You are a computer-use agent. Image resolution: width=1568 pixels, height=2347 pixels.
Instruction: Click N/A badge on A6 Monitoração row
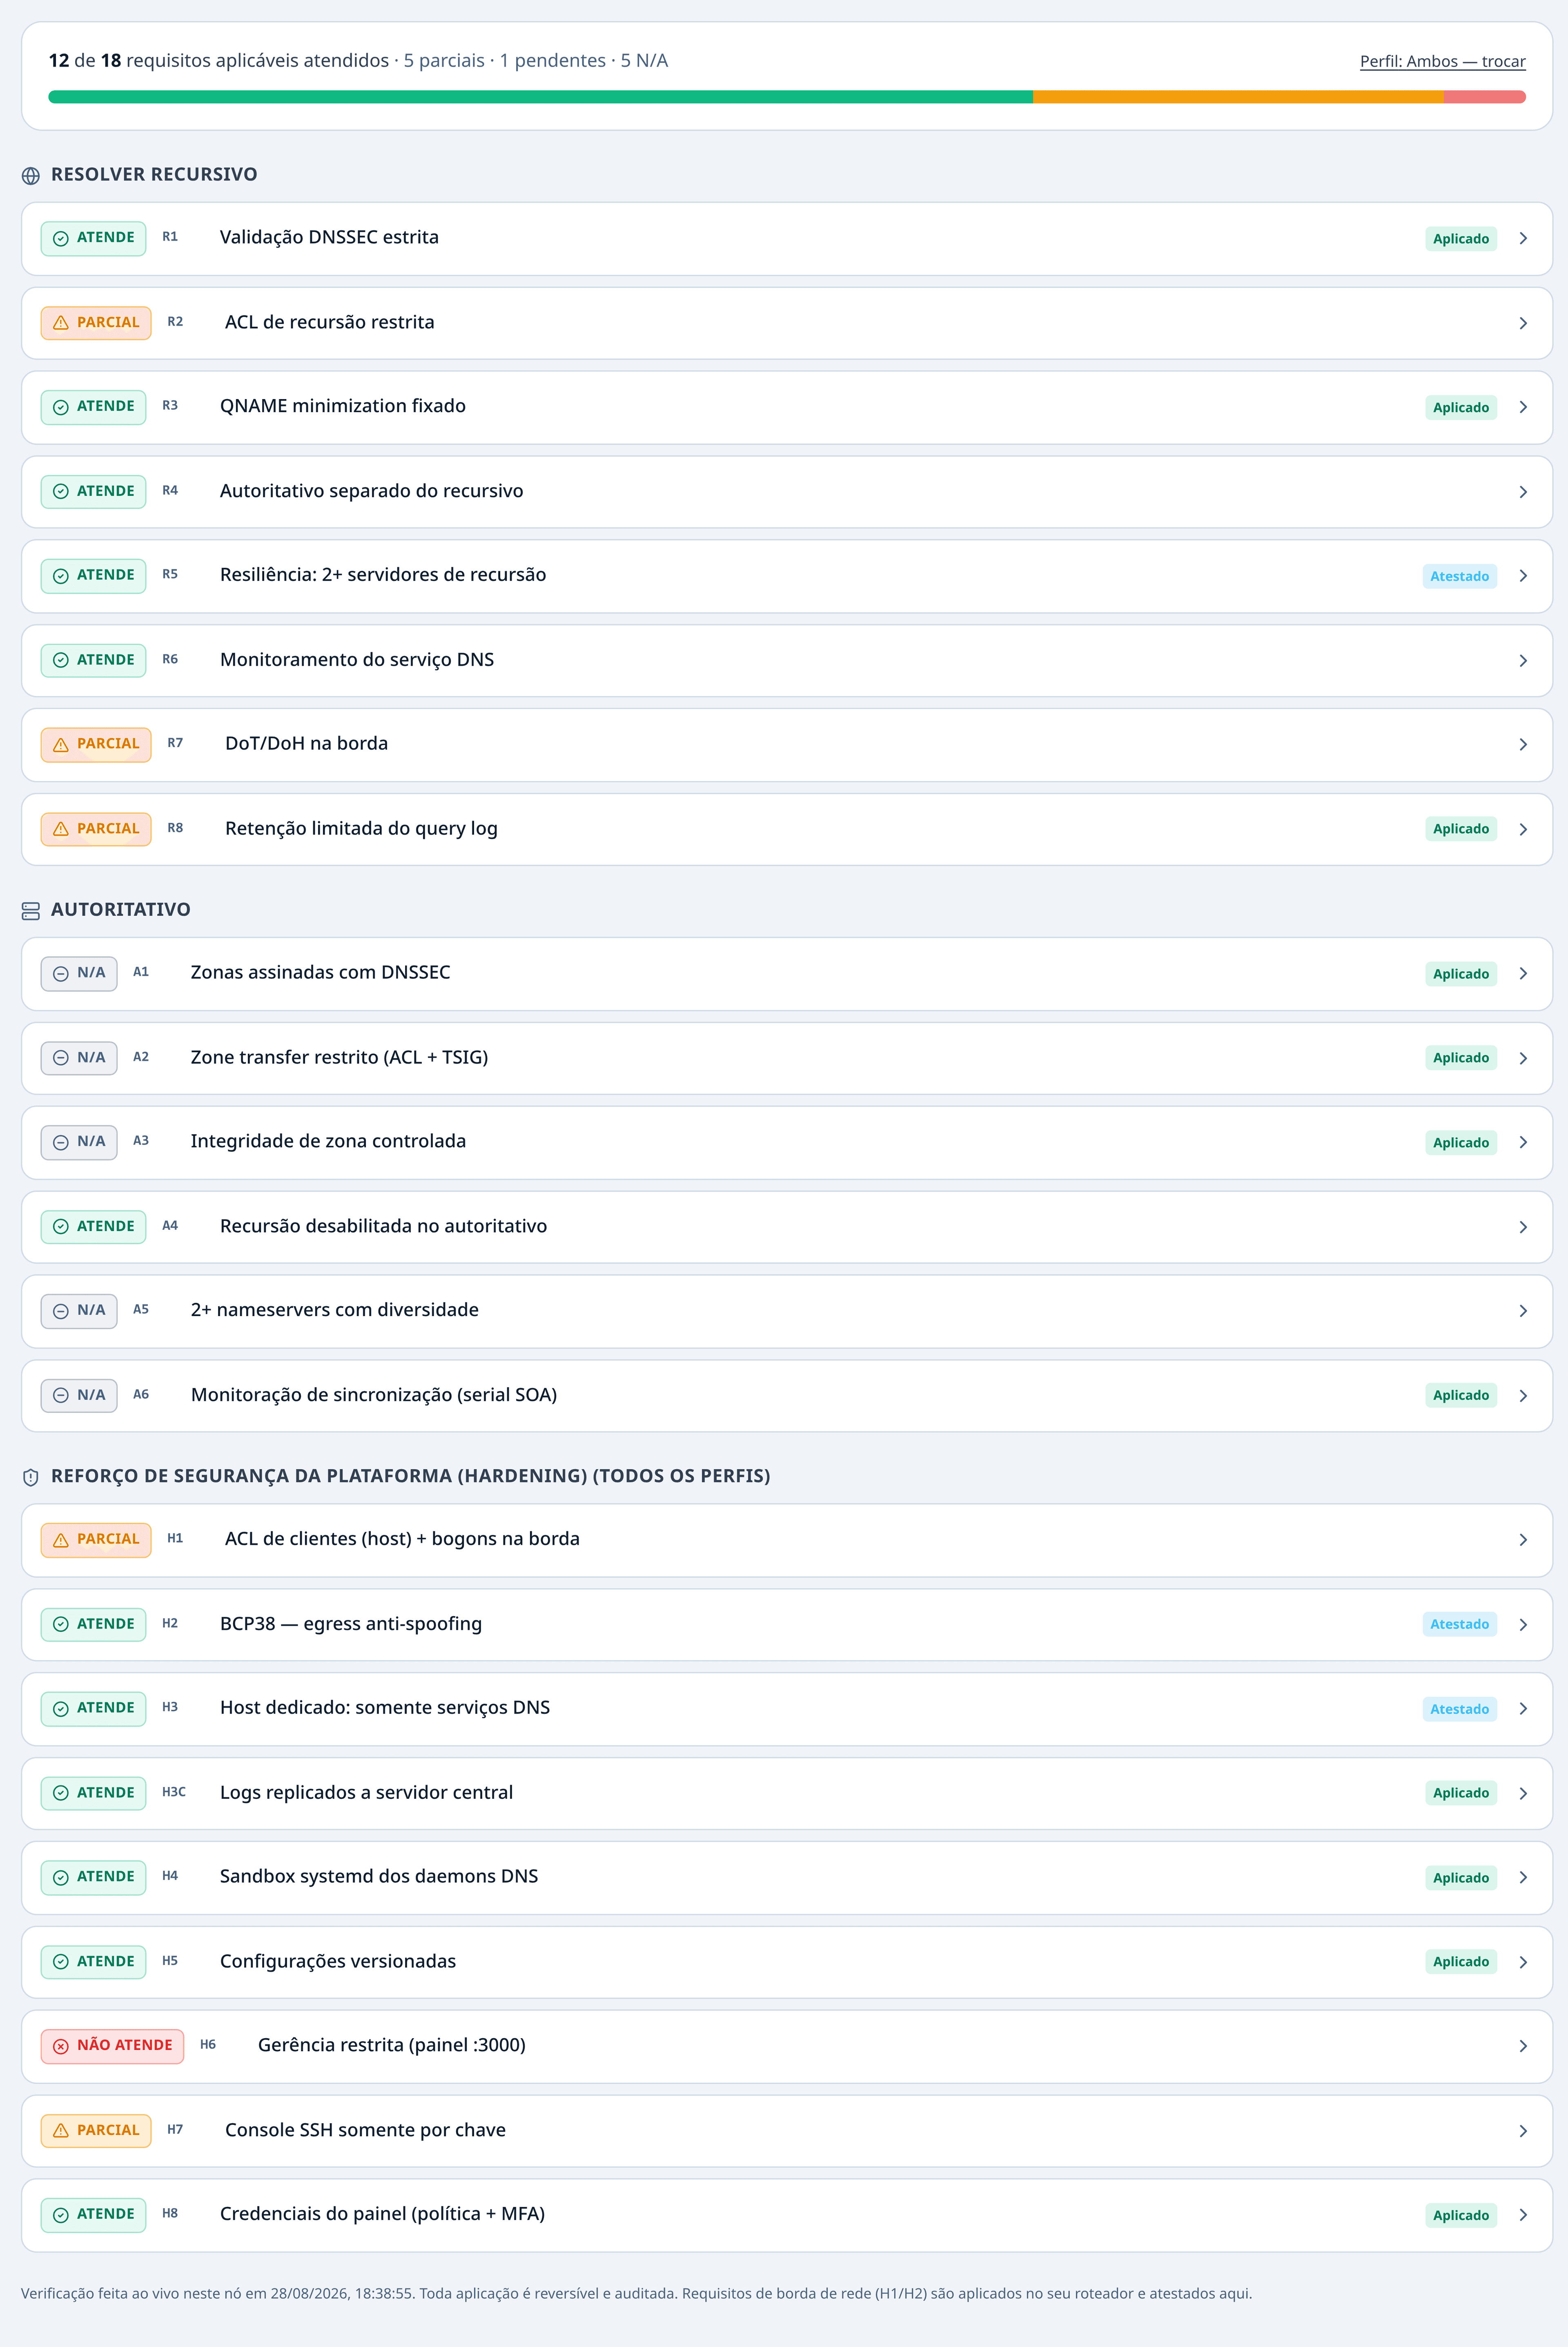click(79, 1396)
